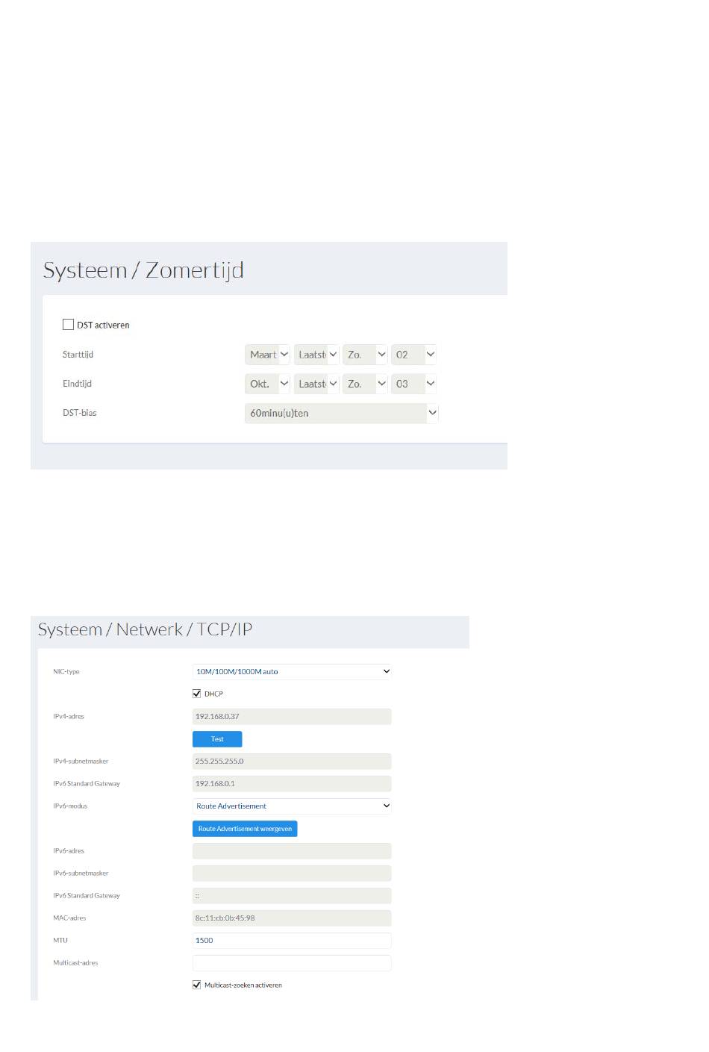This screenshot has width=709, height=1052.
Task: Click the MTU field showing 1500
Action: pos(292,940)
